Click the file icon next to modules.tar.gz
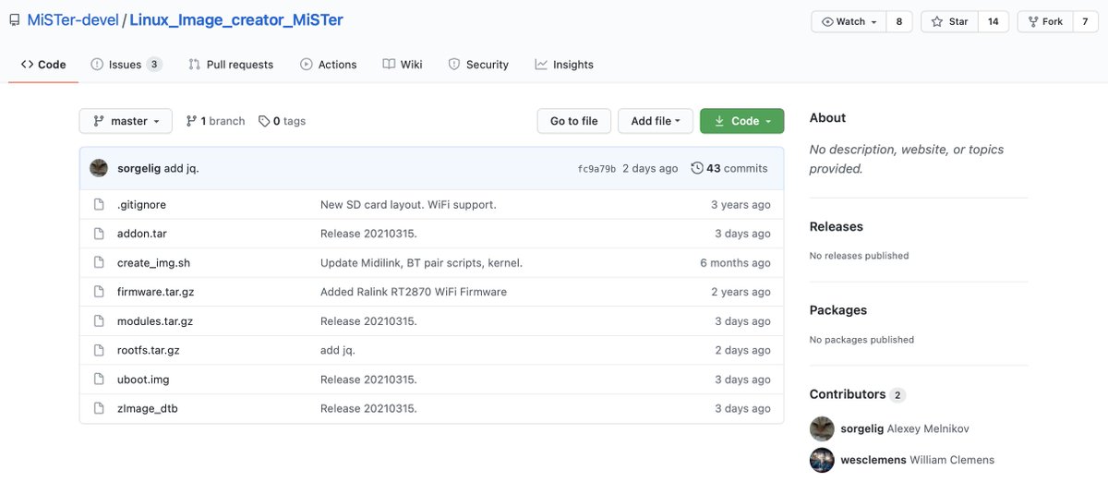This screenshot has height=494, width=1108. coord(99,321)
